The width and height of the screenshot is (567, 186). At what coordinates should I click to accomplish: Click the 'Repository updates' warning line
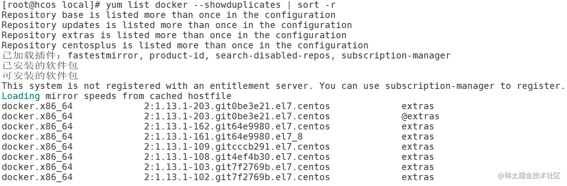[x=176, y=25]
